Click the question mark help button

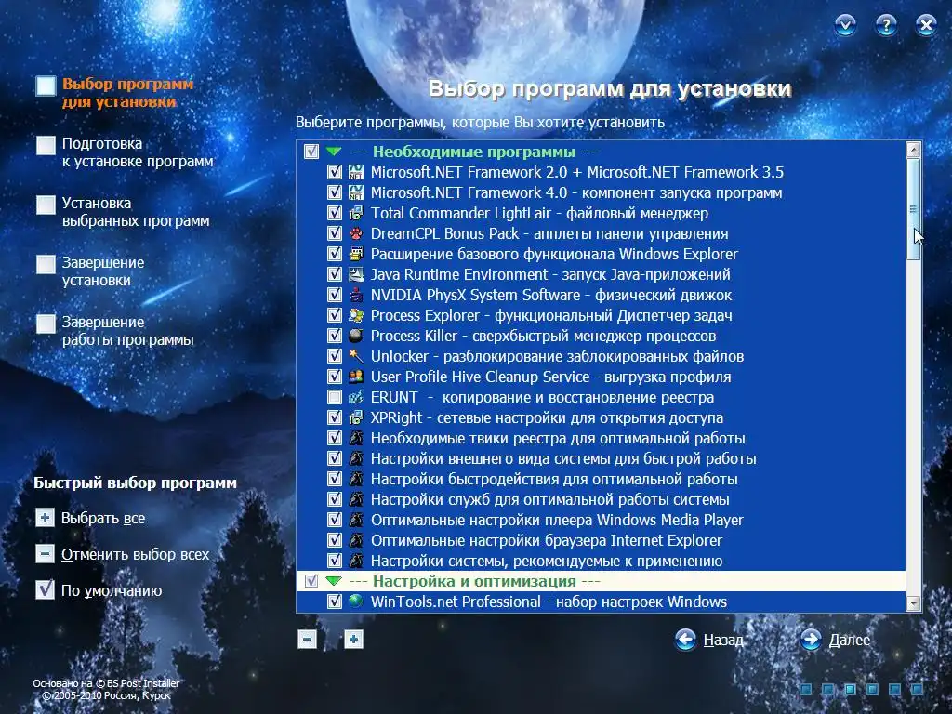(886, 25)
